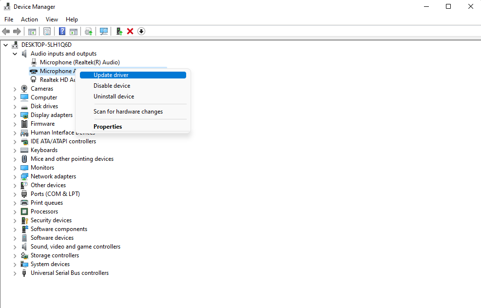Click the blue Help question mark icon
Screen dimensions: 481x308
(62, 31)
